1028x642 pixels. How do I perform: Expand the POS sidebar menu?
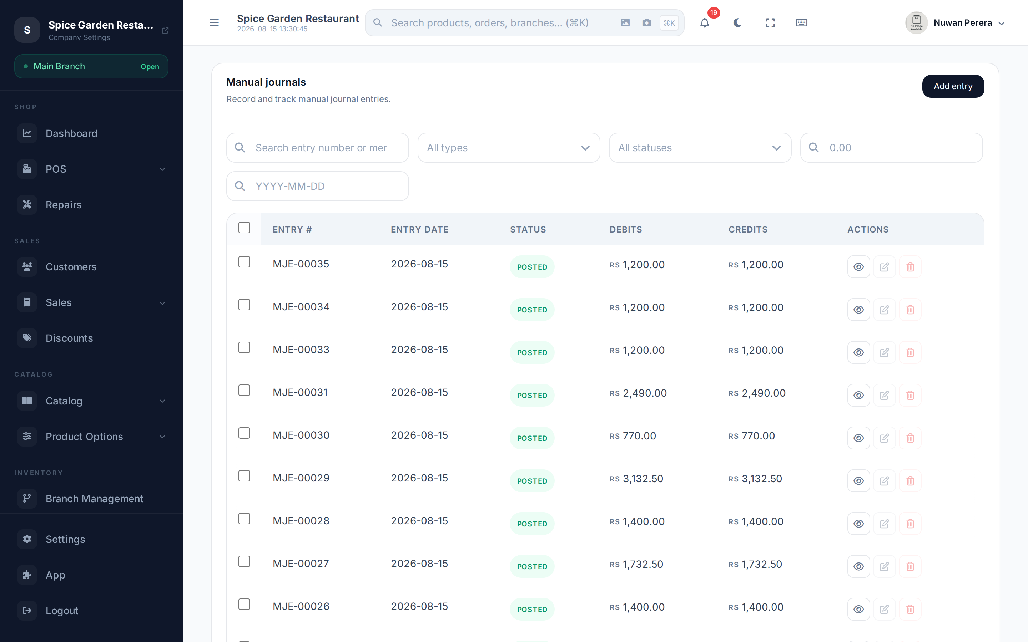(91, 169)
